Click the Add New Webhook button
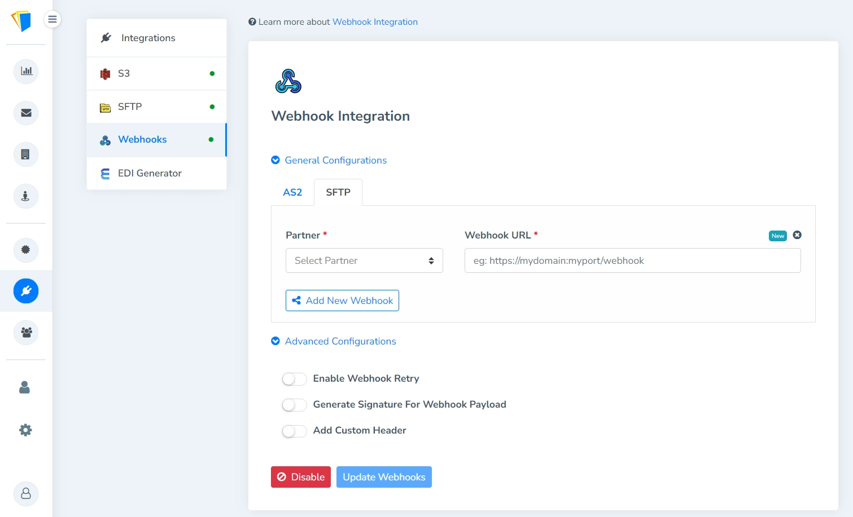The width and height of the screenshot is (853, 517). (342, 301)
